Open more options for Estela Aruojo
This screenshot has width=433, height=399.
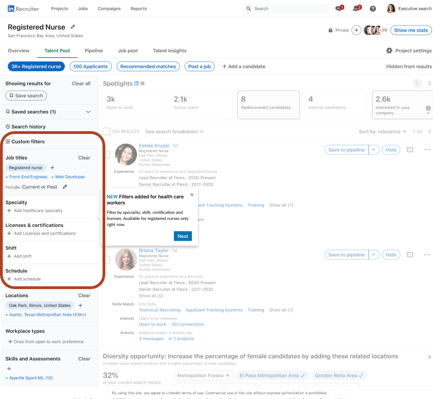(426, 150)
